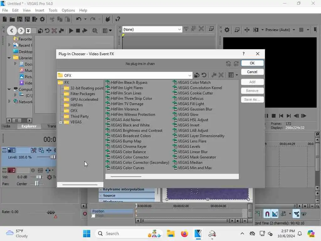
Task: Stop preview in Explorer toolbar
Action: point(78,31)
